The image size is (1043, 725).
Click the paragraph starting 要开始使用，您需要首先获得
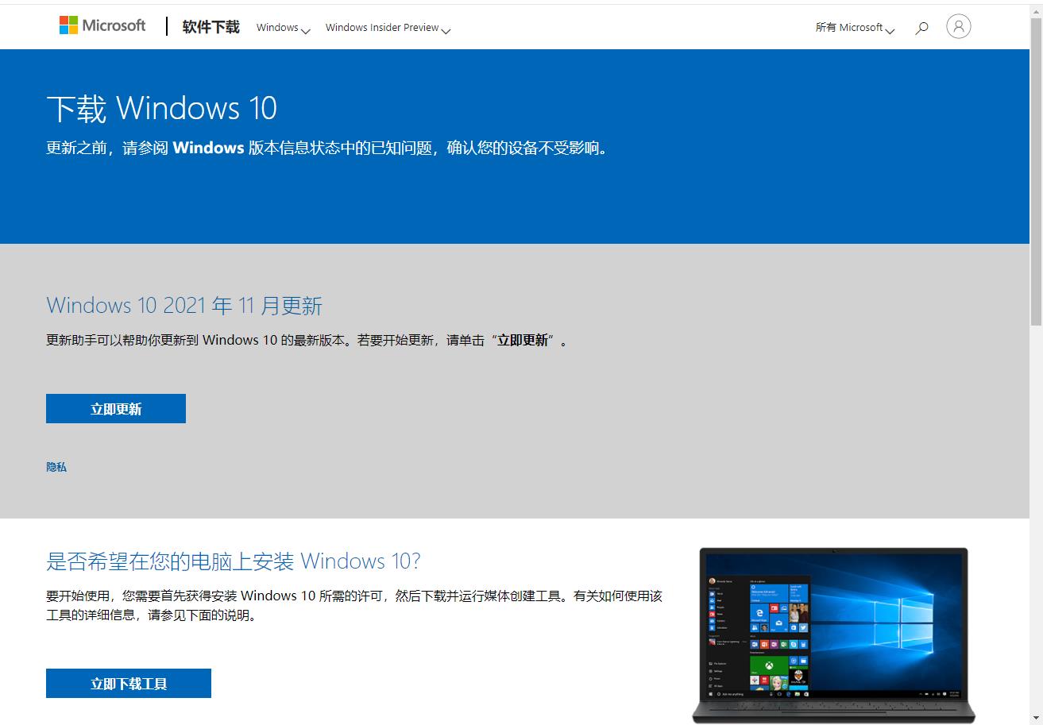click(354, 605)
